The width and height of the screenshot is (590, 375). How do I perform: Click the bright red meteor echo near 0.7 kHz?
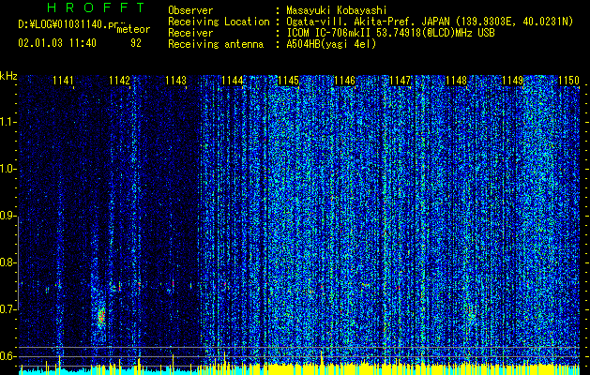click(x=101, y=317)
